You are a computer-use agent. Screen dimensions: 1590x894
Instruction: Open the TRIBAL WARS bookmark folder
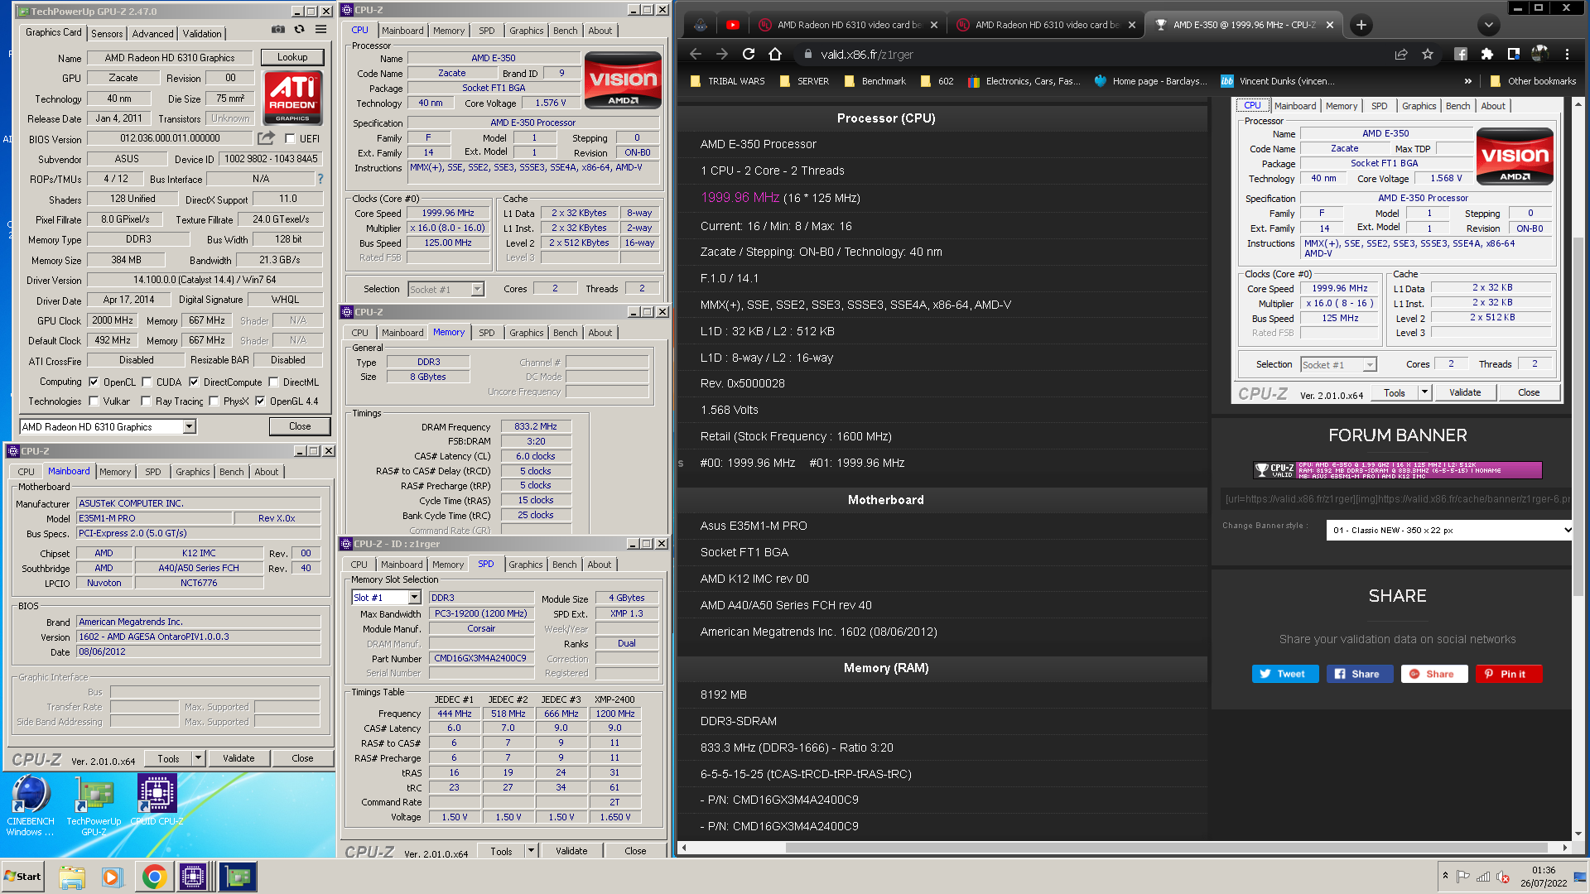click(727, 81)
